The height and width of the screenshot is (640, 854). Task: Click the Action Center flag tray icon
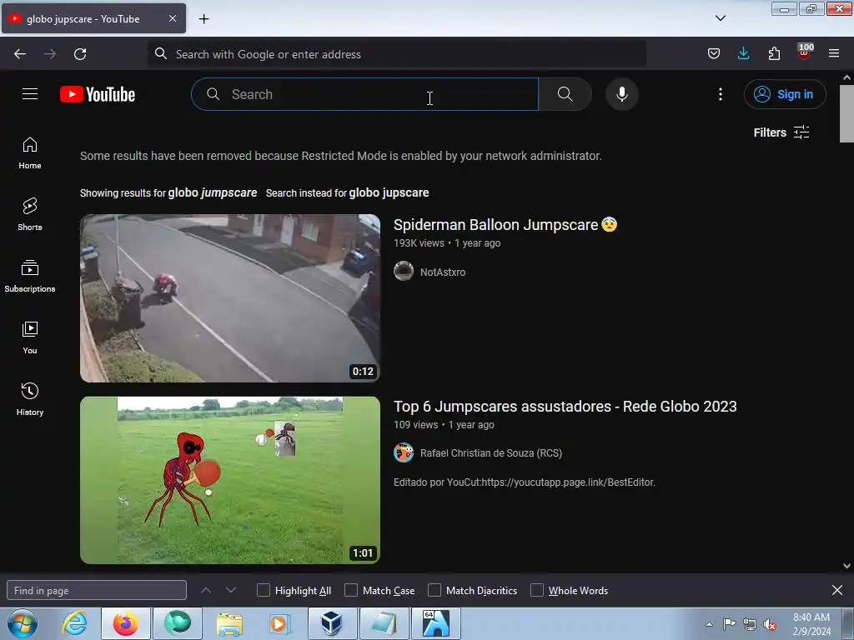(729, 624)
